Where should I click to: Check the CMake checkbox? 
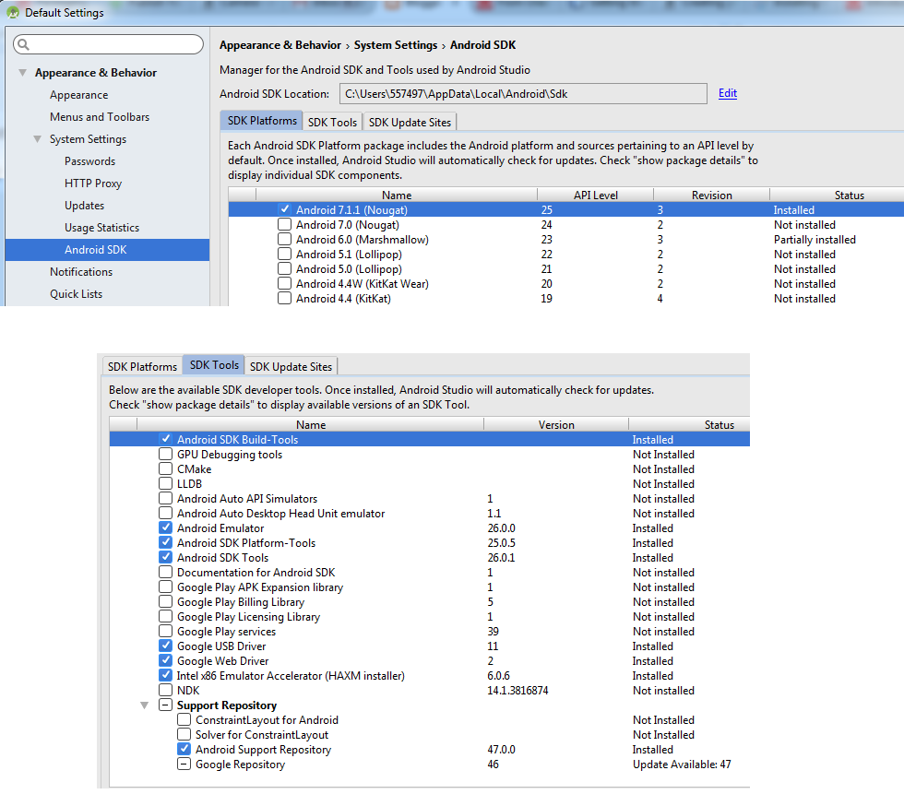(x=165, y=468)
